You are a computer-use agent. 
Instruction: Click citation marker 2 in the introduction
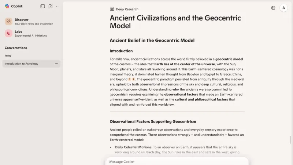[133, 79]
